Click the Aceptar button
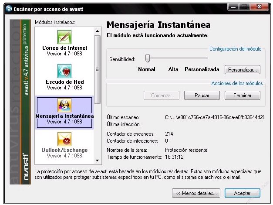 tap(242, 193)
